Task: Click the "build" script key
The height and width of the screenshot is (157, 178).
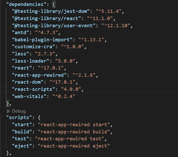Action: coord(22,132)
